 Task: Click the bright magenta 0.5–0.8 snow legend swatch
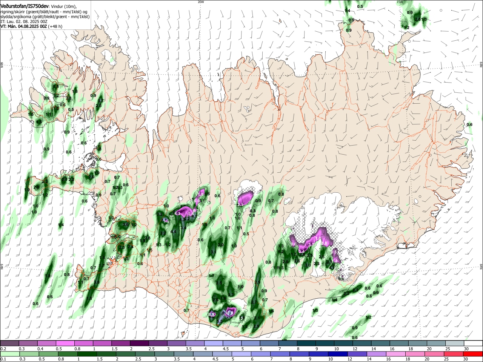[65, 344]
